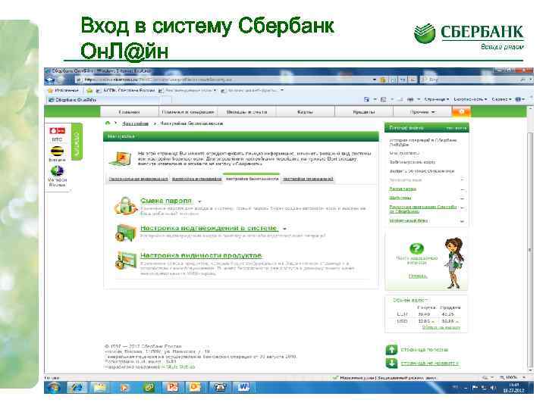Screen dimensions: 546x409
Task: Click the green up-arrow page-liked icon
Action: point(392,349)
